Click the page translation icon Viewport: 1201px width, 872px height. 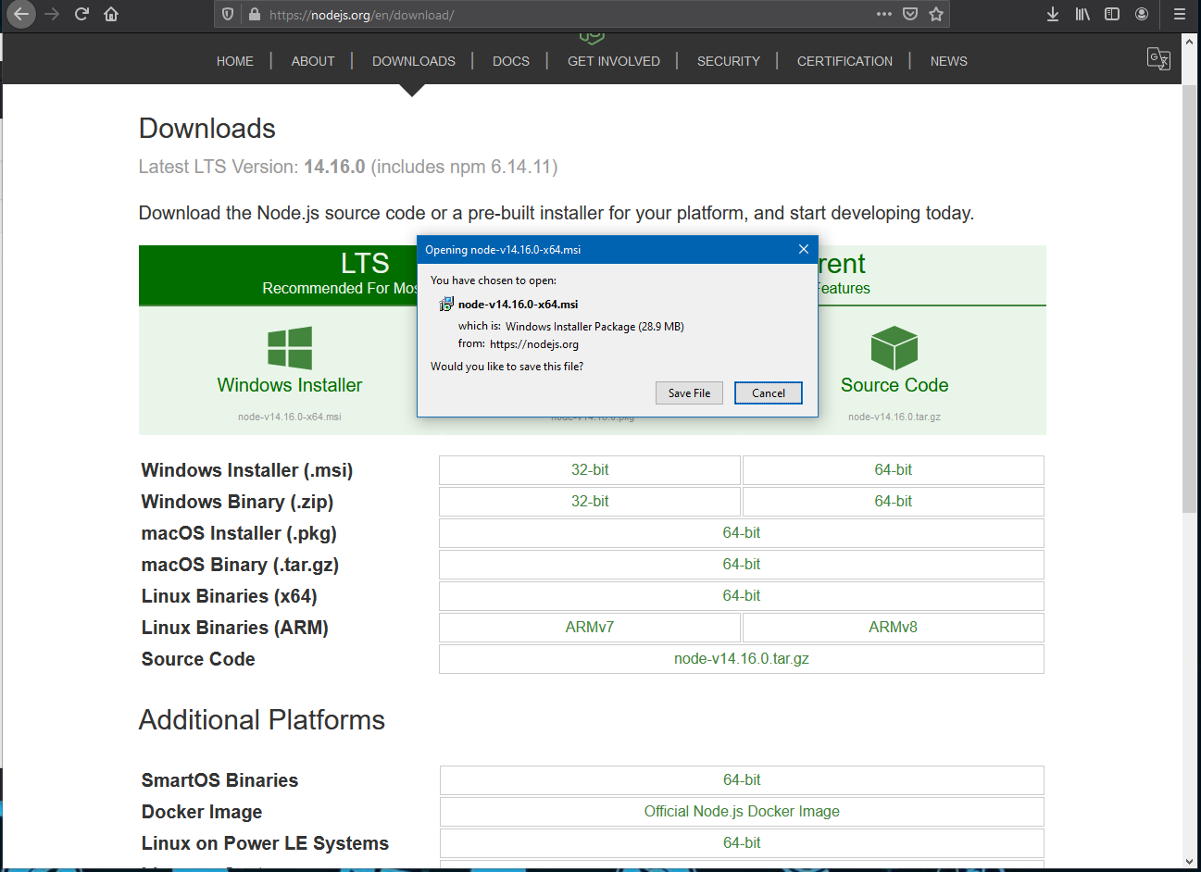tap(1158, 59)
